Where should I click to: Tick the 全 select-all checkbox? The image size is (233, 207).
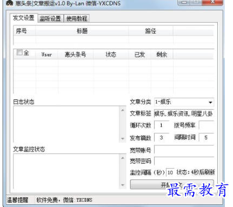[x=19, y=52]
